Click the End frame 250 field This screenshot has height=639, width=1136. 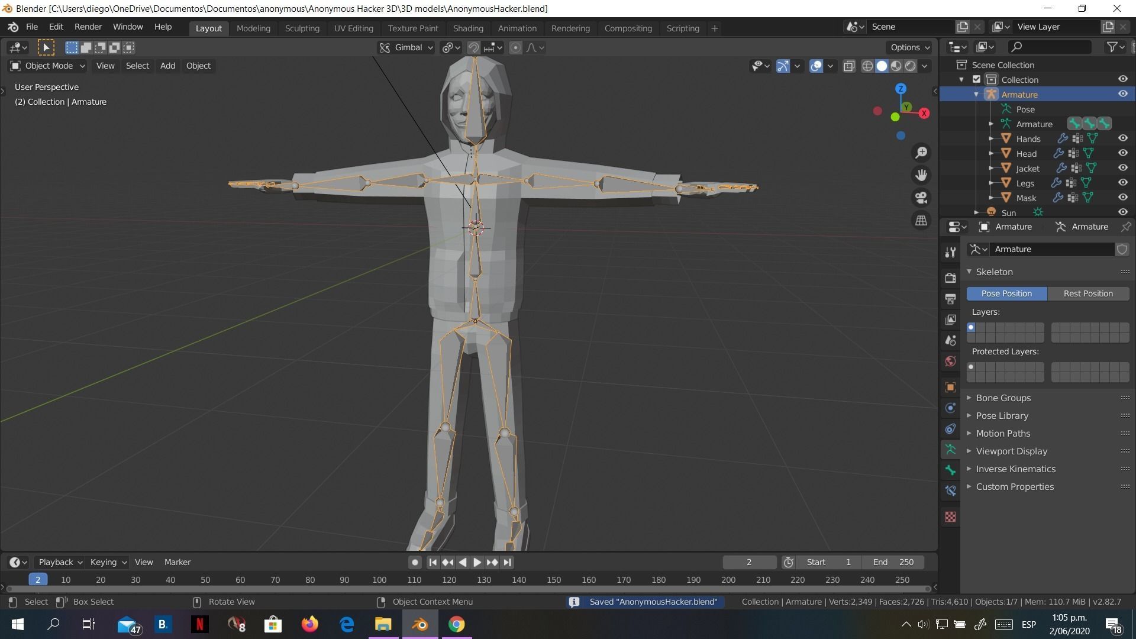coord(893,562)
